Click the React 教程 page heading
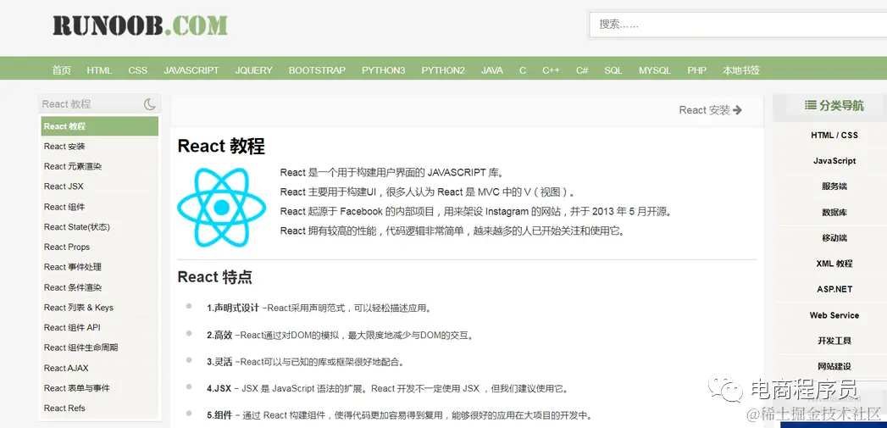The image size is (887, 428). coord(221,146)
